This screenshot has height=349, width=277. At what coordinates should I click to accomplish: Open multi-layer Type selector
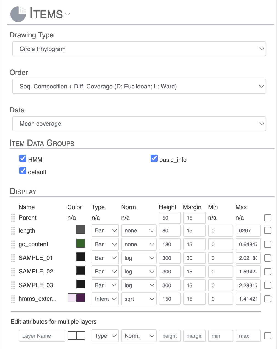click(x=105, y=336)
